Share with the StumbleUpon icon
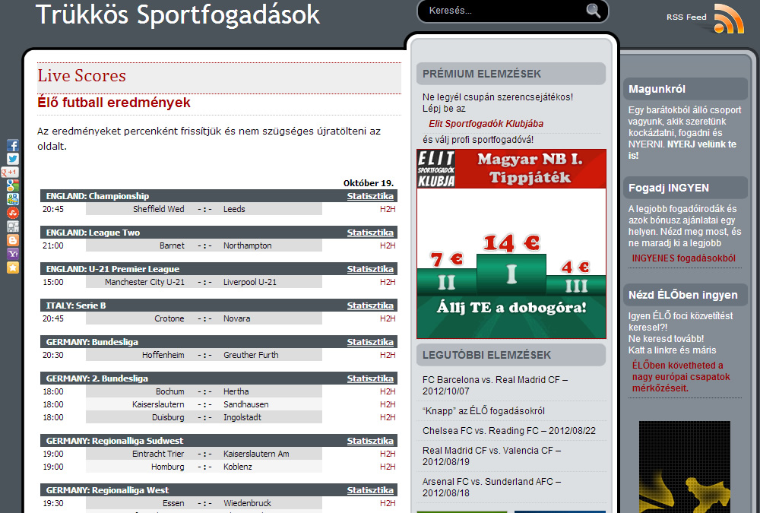Image resolution: width=760 pixels, height=513 pixels. coord(13,213)
